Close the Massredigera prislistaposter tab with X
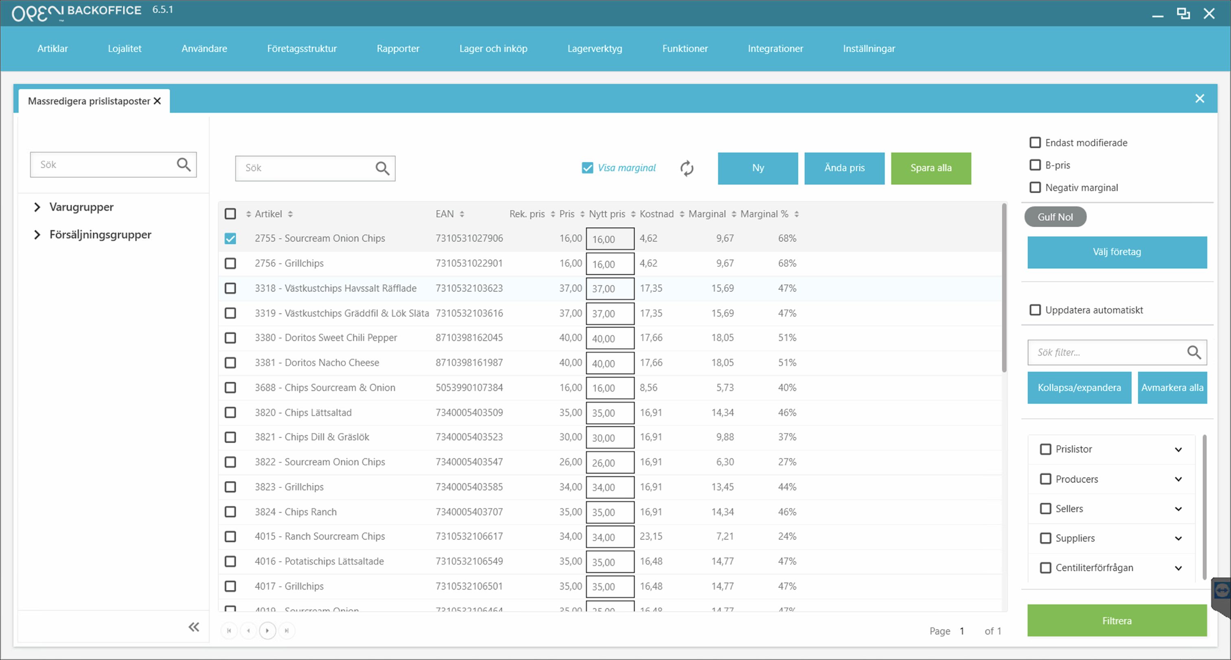The width and height of the screenshot is (1231, 660). 157,101
